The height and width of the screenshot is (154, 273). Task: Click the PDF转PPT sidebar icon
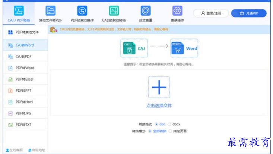tap(10, 91)
